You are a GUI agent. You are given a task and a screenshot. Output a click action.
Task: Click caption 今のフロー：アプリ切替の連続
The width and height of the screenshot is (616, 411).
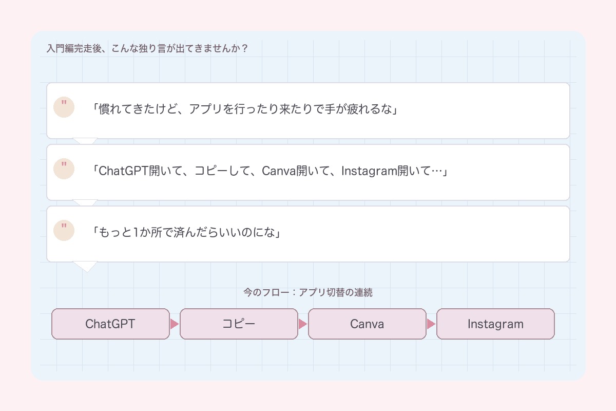click(x=308, y=293)
